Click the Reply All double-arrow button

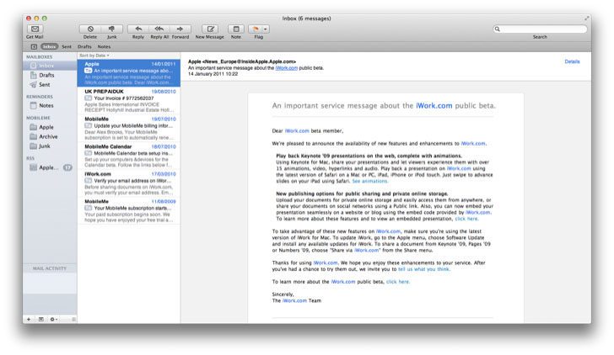(159, 29)
